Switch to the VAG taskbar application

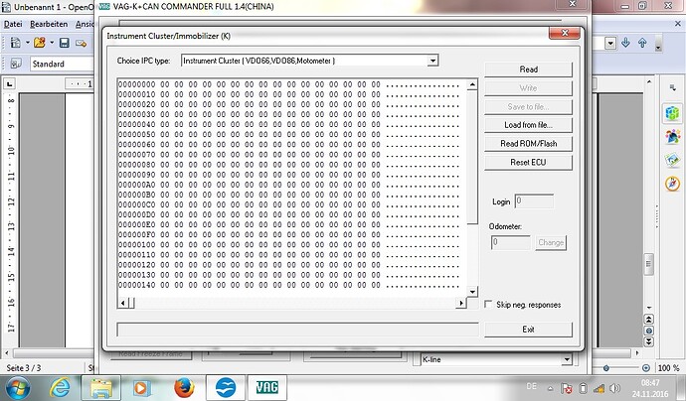266,388
